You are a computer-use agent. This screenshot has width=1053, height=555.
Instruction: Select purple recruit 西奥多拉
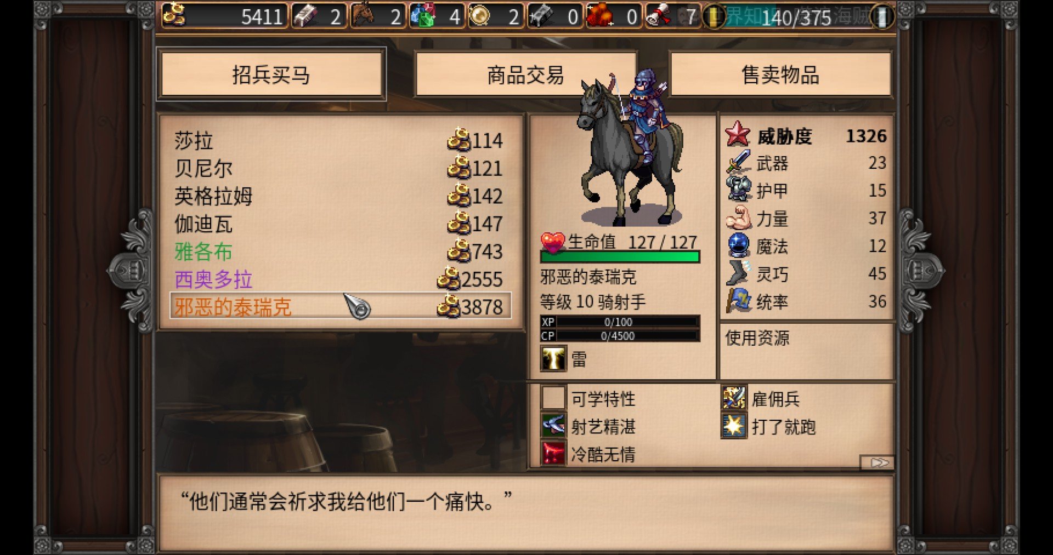tap(339, 279)
